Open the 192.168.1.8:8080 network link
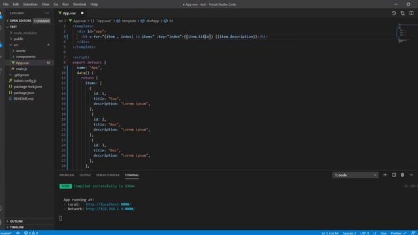 [110, 209]
